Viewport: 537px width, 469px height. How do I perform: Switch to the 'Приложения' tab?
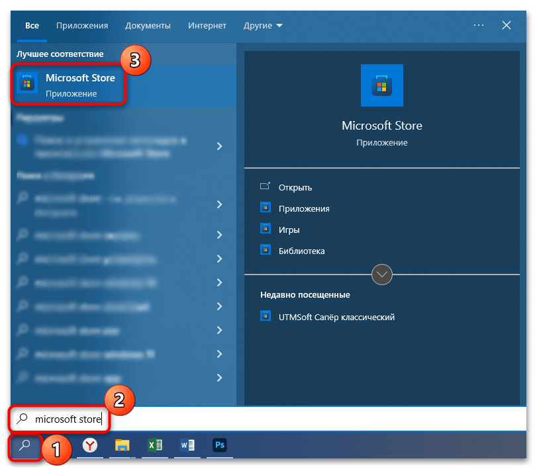coord(82,25)
